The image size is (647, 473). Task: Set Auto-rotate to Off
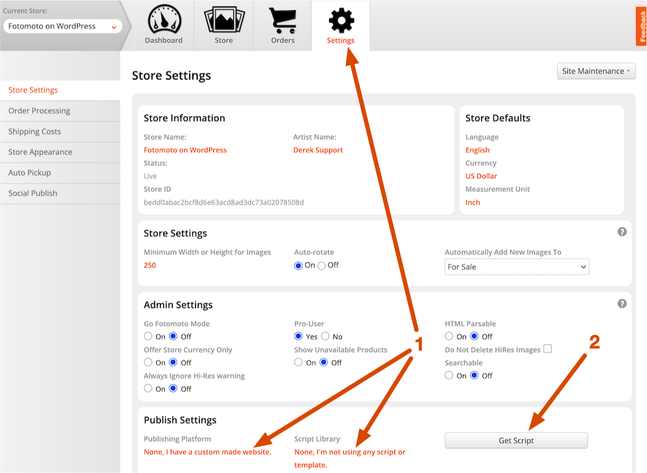322,266
